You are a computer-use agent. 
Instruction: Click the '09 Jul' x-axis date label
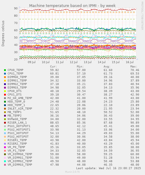tap(32, 62)
